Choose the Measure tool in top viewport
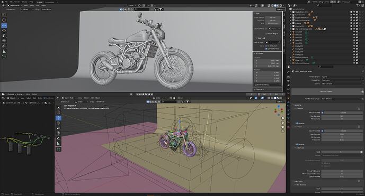The image size is (365, 196). tap(4, 51)
